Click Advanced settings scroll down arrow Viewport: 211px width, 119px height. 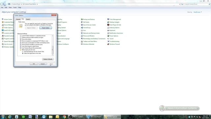52,55
